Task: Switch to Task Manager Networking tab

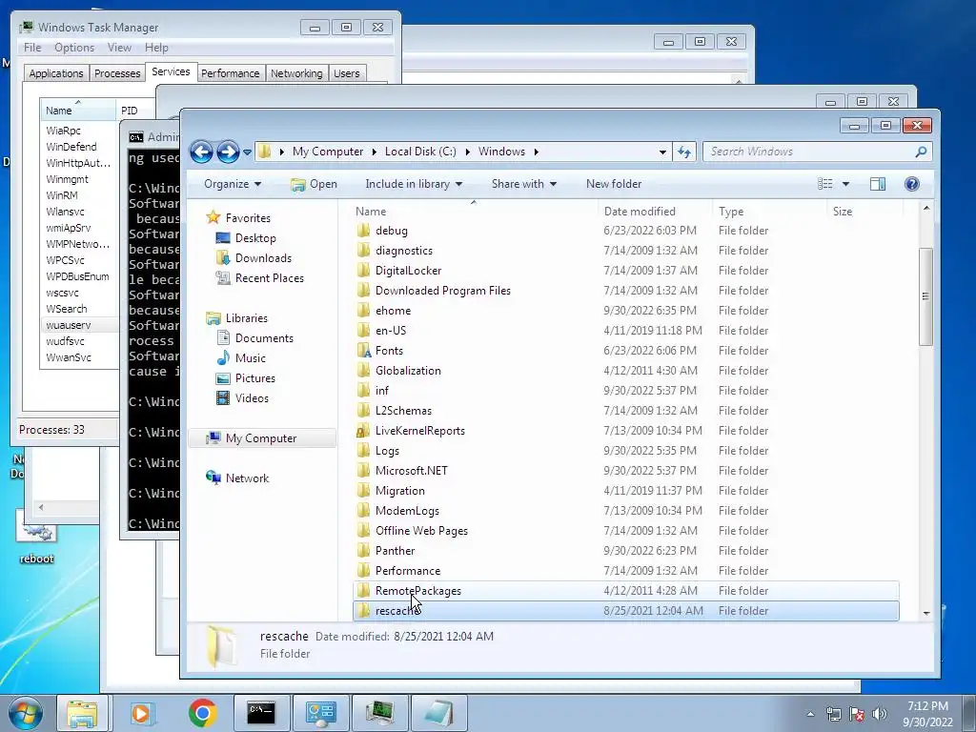Action: point(296,73)
